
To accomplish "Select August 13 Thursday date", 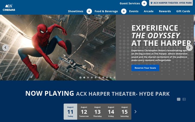I will point(97,112).
